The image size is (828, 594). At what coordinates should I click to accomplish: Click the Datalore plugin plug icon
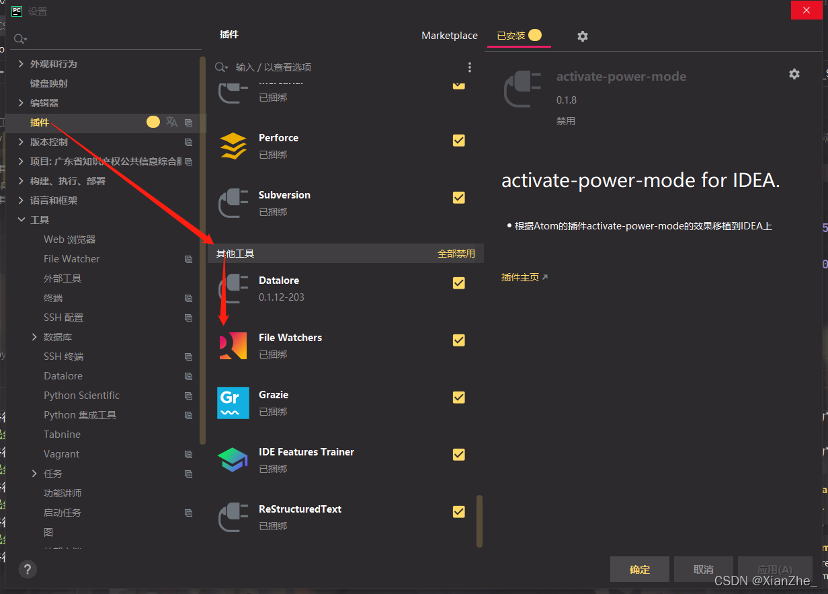pyautogui.click(x=233, y=289)
